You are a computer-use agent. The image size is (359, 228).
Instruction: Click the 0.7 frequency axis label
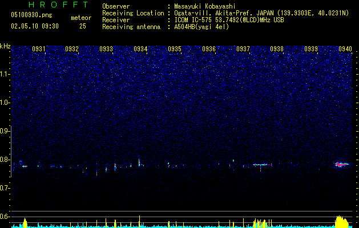(5, 188)
